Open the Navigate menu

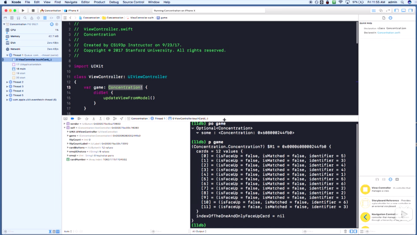[x=71, y=2]
